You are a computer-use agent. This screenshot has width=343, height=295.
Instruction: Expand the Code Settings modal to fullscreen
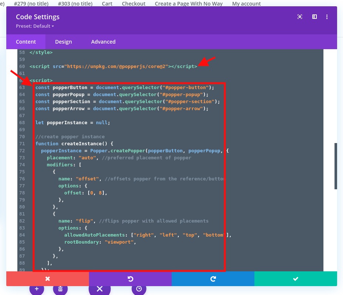299,17
